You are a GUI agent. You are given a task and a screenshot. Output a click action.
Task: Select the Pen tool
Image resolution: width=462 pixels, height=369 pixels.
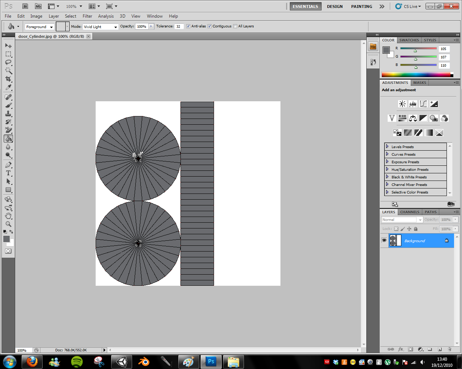[x=8, y=165]
